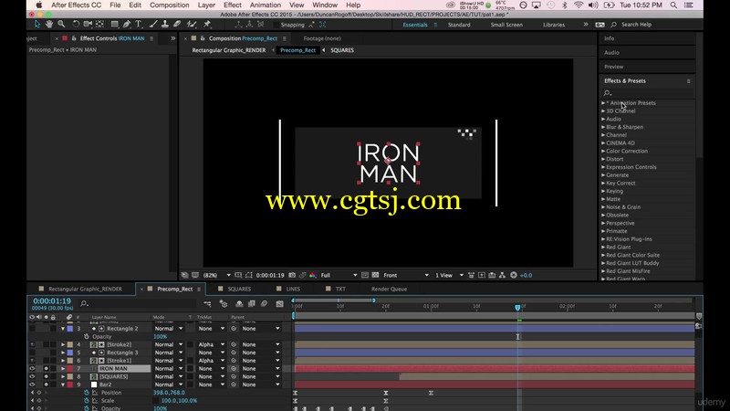Click the frame blending icon in timeline
This screenshot has width=730, height=411.
[252, 304]
